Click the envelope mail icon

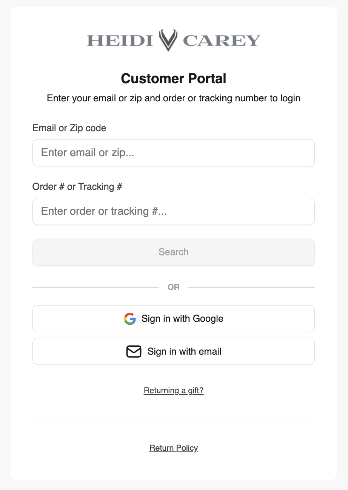tap(134, 352)
